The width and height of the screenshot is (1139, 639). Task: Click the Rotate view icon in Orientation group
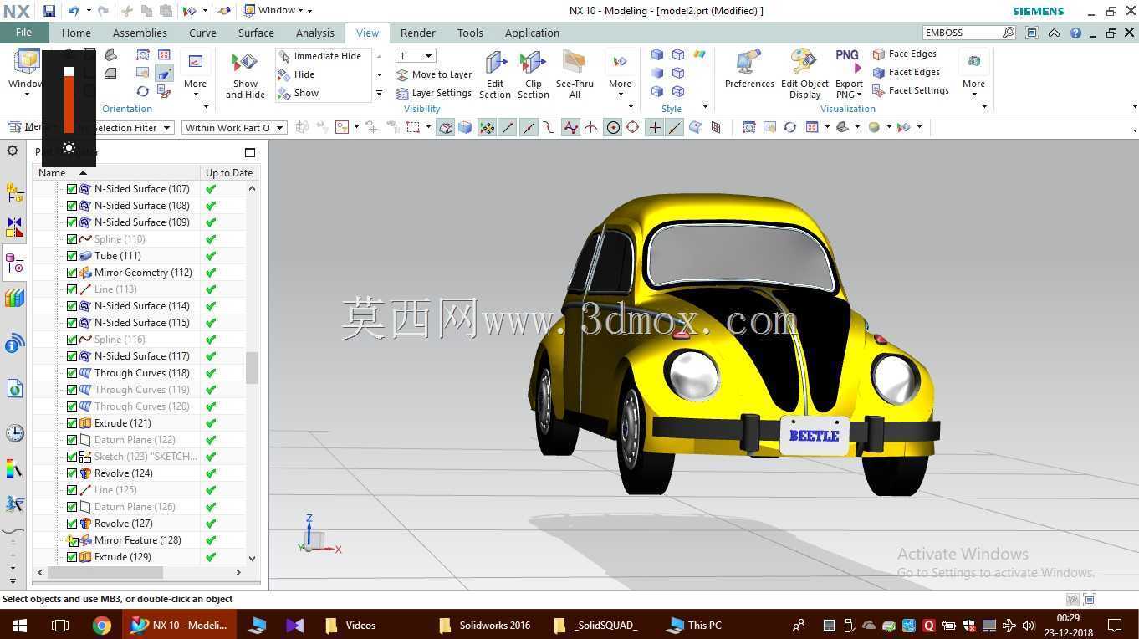click(x=143, y=91)
